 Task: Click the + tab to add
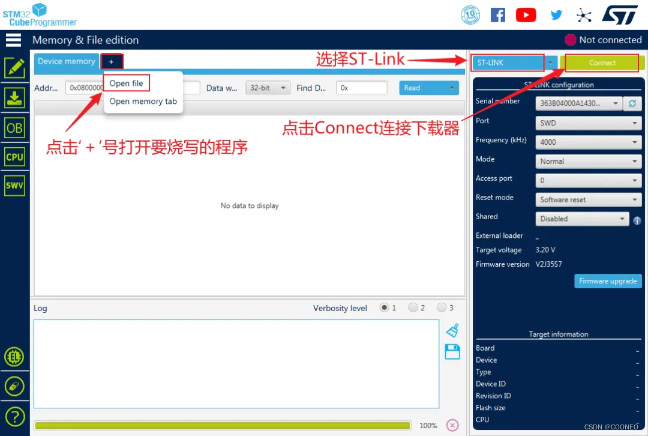(x=112, y=62)
